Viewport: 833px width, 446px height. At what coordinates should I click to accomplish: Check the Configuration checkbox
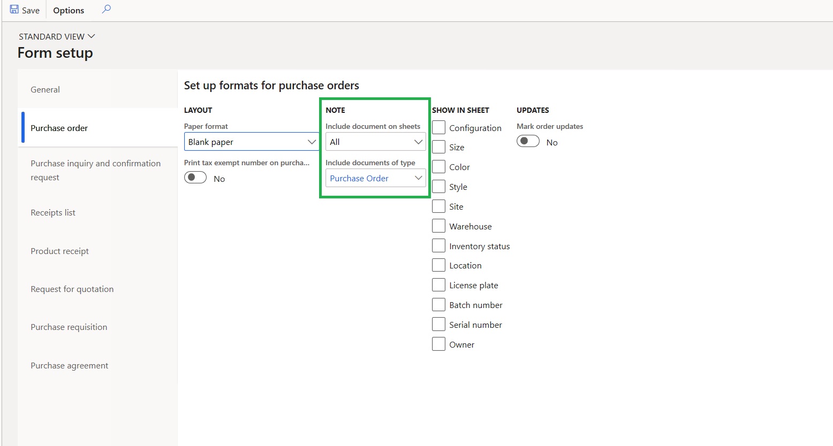[x=438, y=127]
